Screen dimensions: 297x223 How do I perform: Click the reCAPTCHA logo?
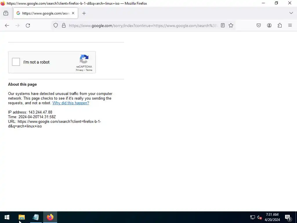84,59
